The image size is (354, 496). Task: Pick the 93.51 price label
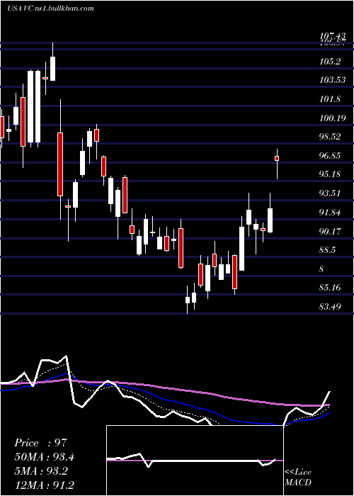(x=330, y=193)
